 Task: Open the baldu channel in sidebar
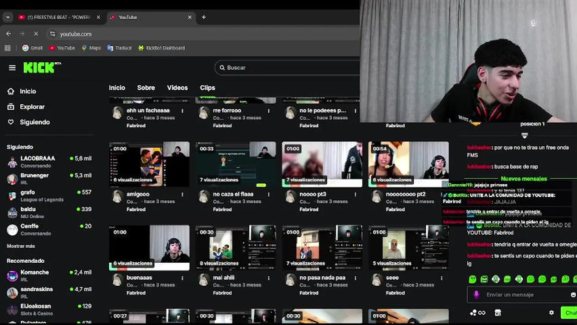click(x=49, y=213)
